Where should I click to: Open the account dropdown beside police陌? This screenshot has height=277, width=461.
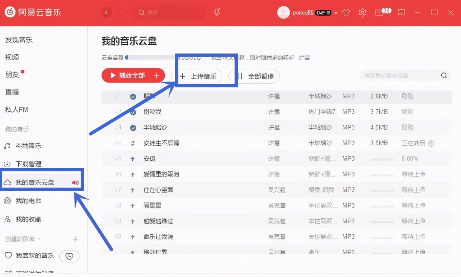(336, 13)
